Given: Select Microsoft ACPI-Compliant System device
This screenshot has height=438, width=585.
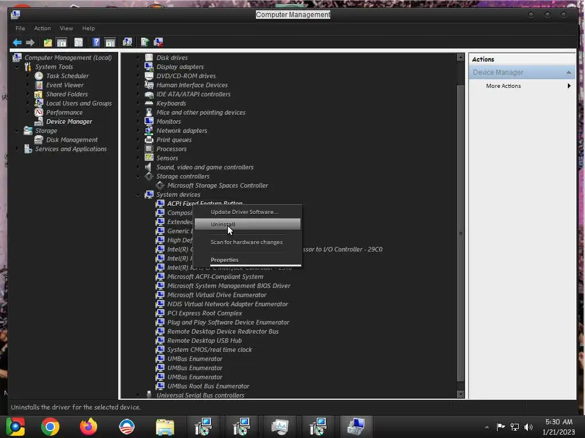Looking at the screenshot, I should coord(215,277).
